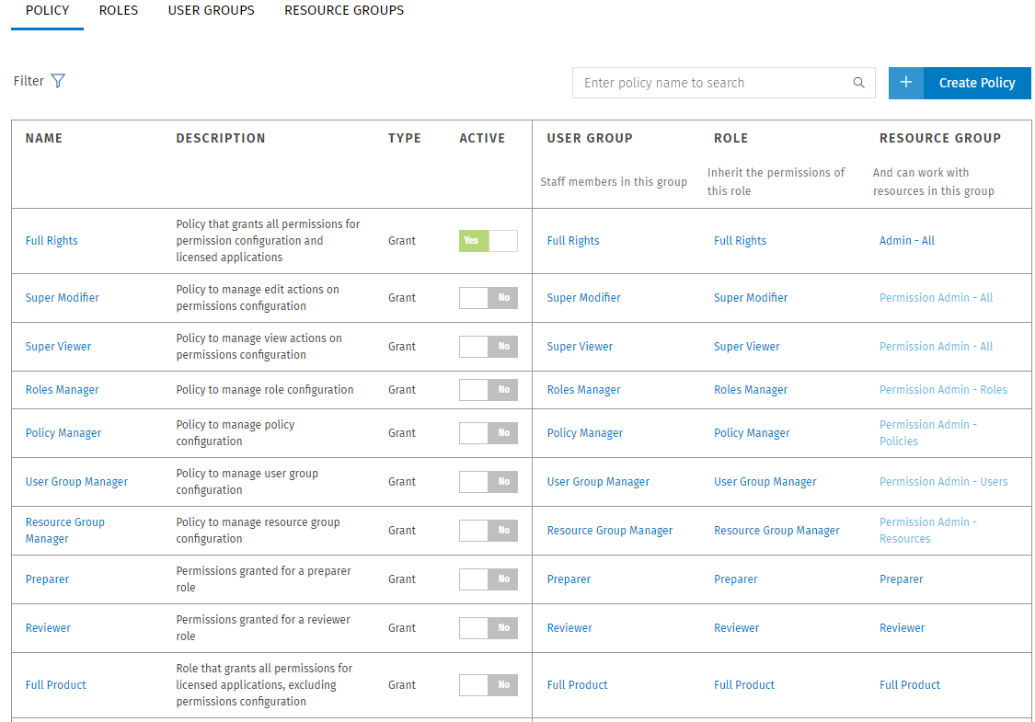Enable the Reviewer policy toggle

[x=488, y=628]
